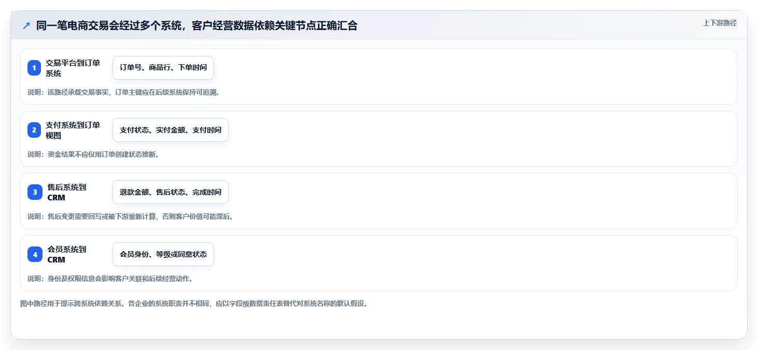The height and width of the screenshot is (350, 758).
Task: Click the 会员身份、等级或同意状态 chip
Action: (x=163, y=254)
